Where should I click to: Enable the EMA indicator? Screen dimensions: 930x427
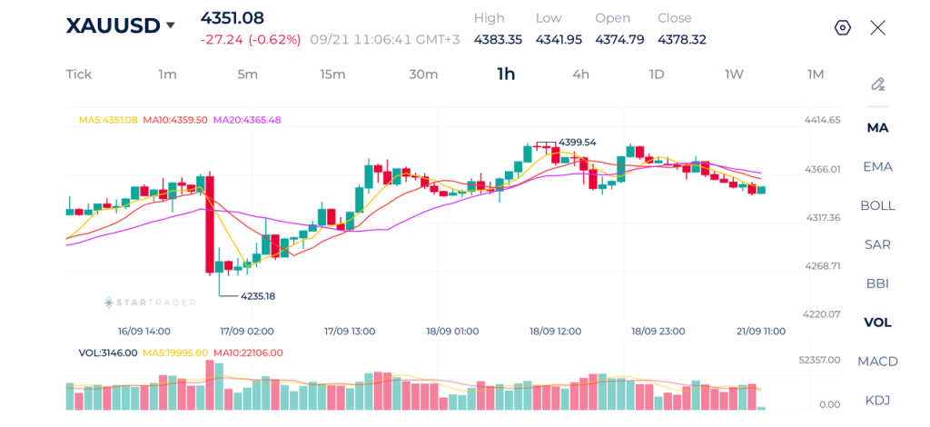pyautogui.click(x=878, y=166)
